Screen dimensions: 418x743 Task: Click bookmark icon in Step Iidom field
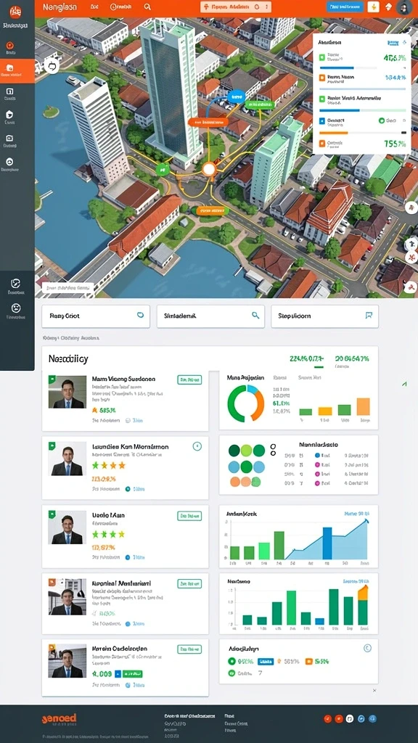pyautogui.click(x=369, y=315)
